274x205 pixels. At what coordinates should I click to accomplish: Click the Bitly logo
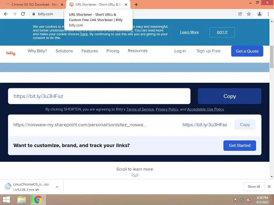pos(11,53)
